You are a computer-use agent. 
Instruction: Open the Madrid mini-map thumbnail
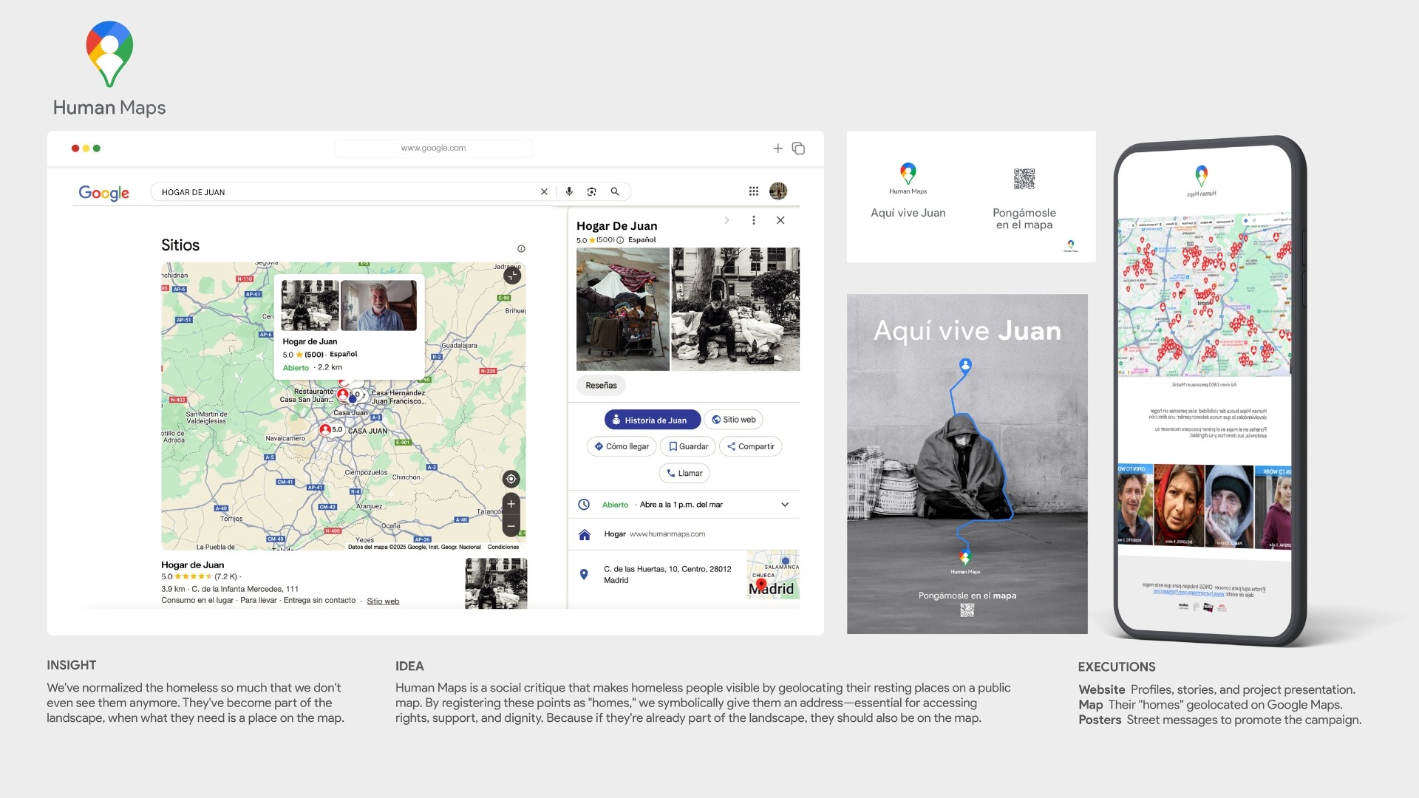point(773,575)
